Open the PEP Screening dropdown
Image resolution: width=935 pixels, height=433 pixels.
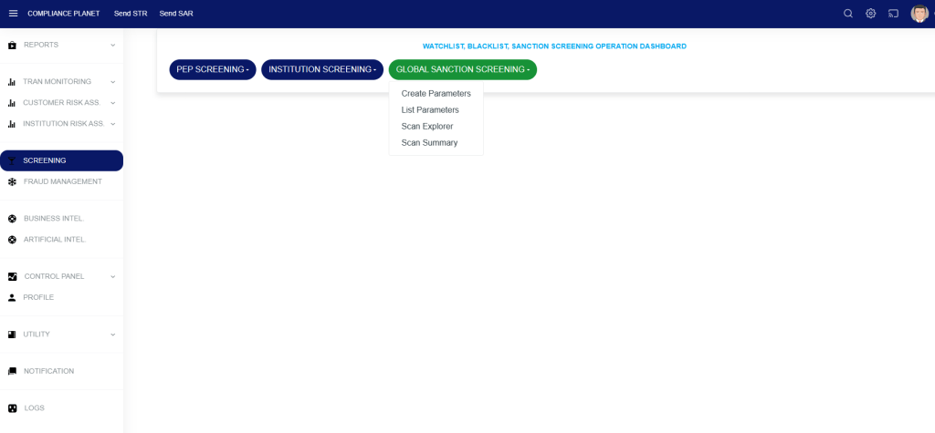click(213, 69)
